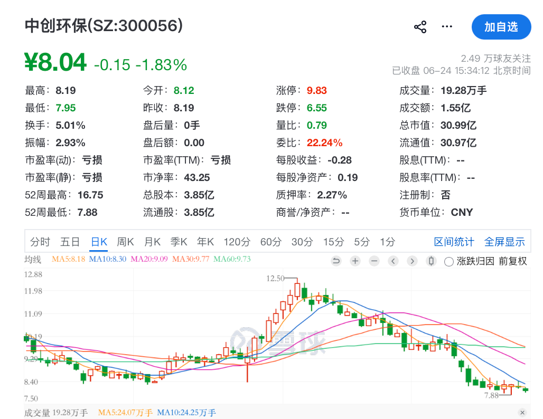
Task: Select the 年K tab
Action: click(x=205, y=242)
